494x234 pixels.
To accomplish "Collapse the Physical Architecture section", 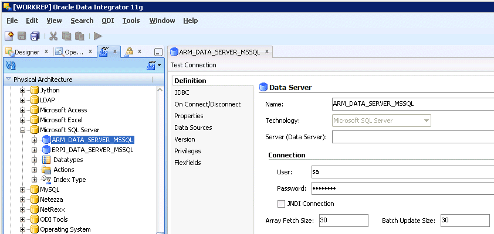I will click(8, 80).
